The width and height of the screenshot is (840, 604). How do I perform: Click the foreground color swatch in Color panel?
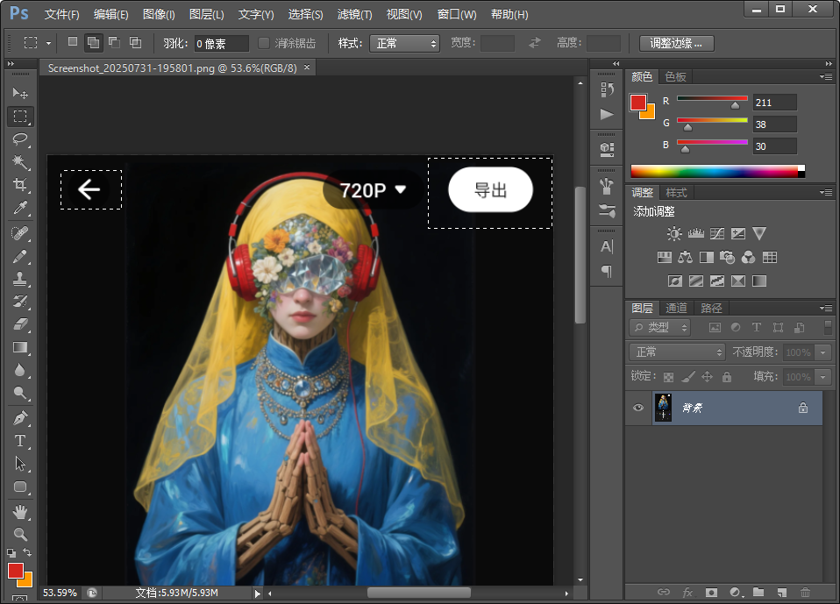(x=637, y=103)
